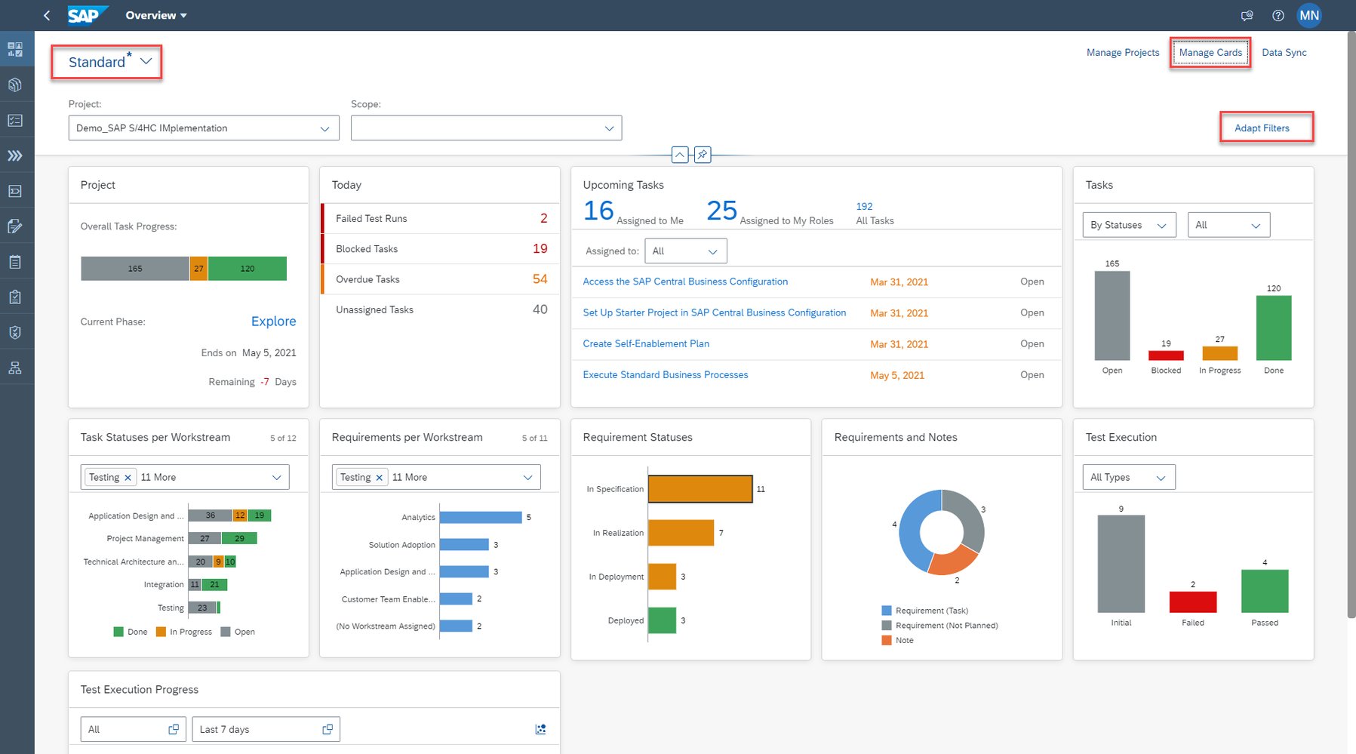Viewport: 1356px width, 754px height.
Task: Open the MN user avatar menu
Action: tap(1310, 15)
